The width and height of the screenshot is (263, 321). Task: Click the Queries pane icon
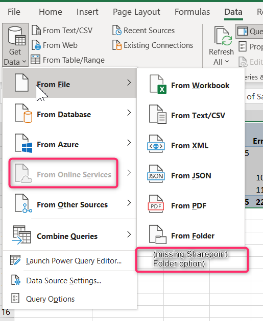click(x=242, y=32)
